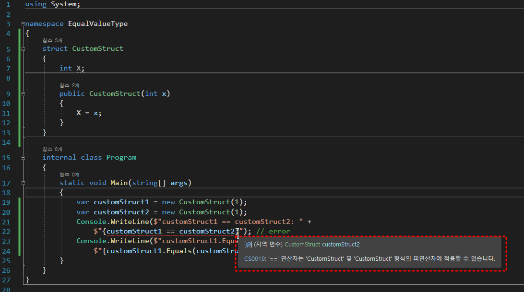Viewport: 524px width, 292px height.
Task: Click the "// error" comment on line 22
Action: (273, 231)
